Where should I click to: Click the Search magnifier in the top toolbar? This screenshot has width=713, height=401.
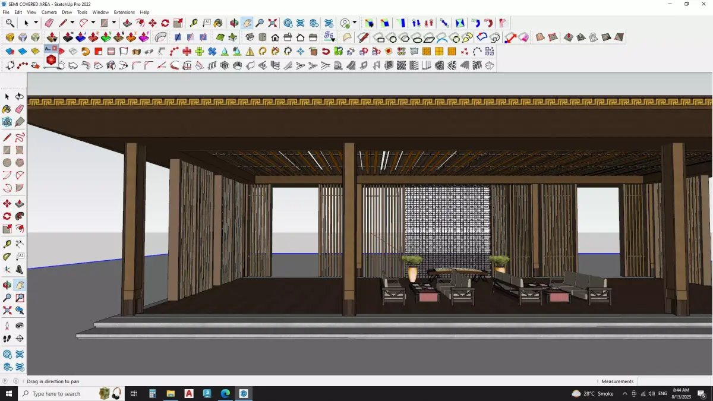(10, 23)
